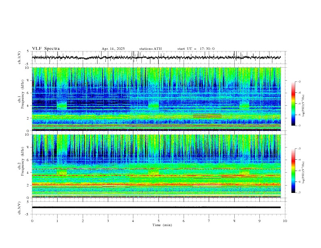Click the lower color bar '-7' label

(299, 193)
